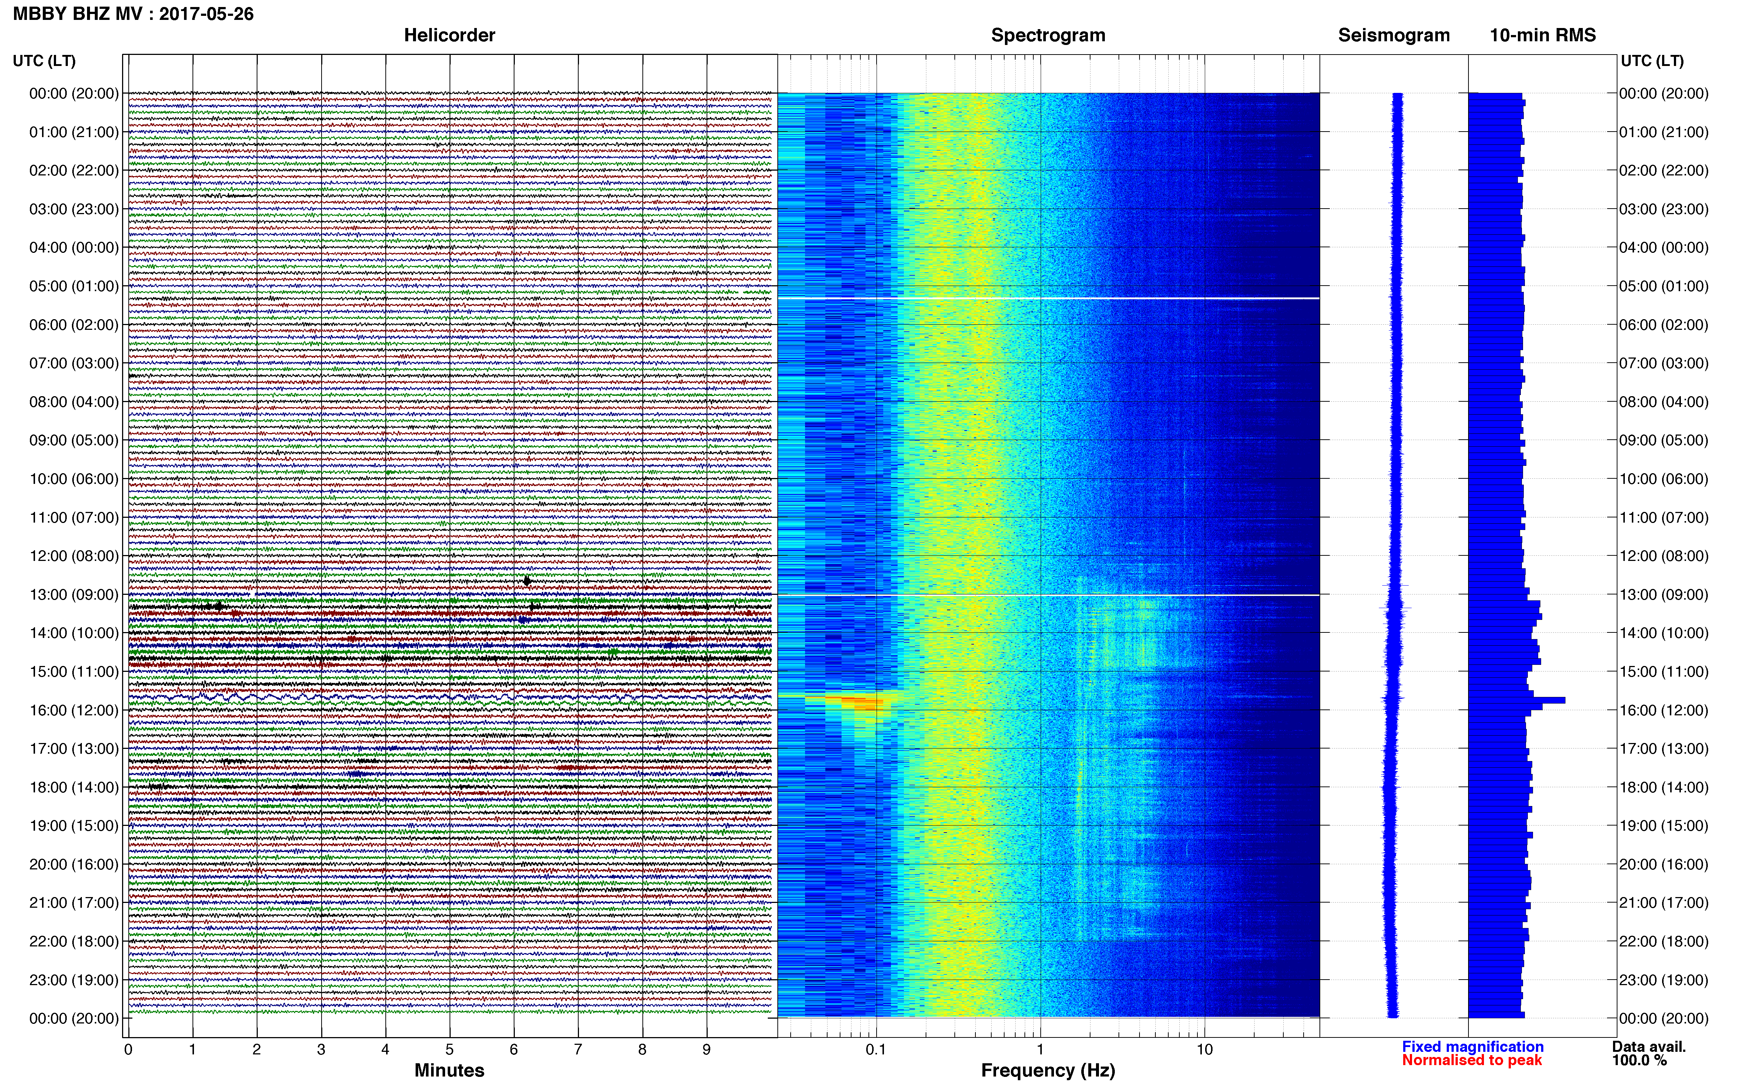
Task: Click "21:00 (17:00)" beside the helicorder
Action: tap(74, 903)
